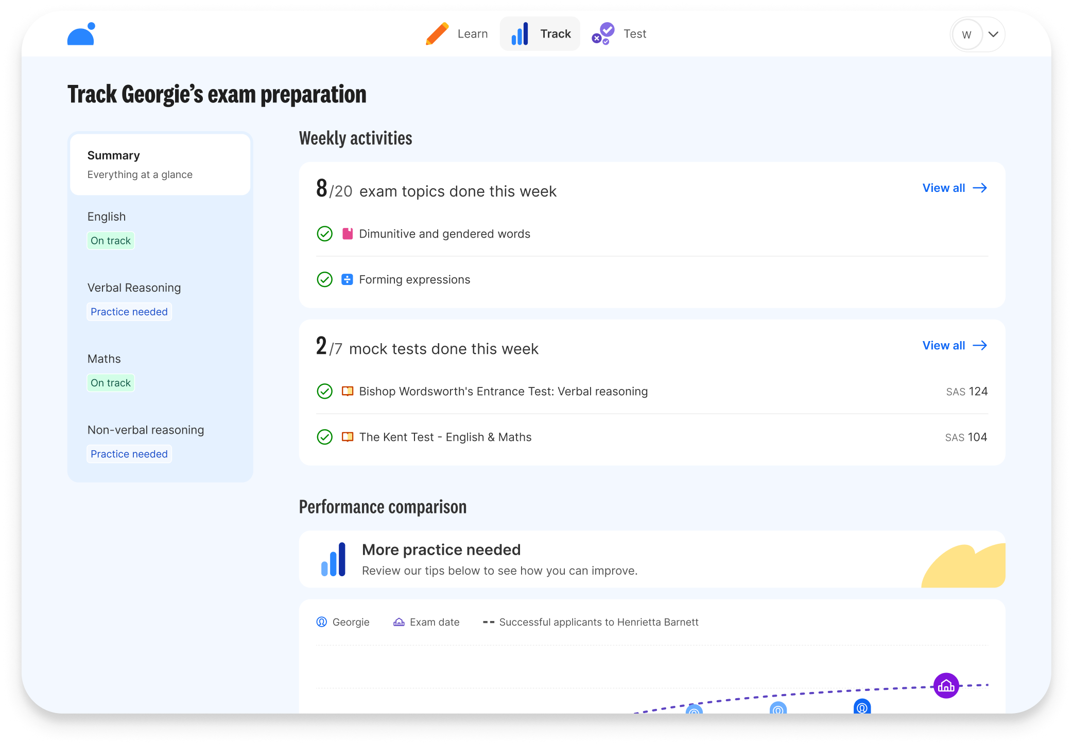
Task: Click the orange pencil Learn icon
Action: click(437, 34)
